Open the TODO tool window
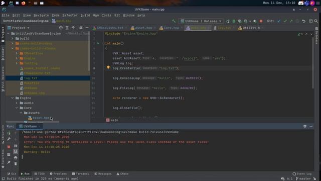This screenshot has width=321, height=181. [x=39, y=174]
